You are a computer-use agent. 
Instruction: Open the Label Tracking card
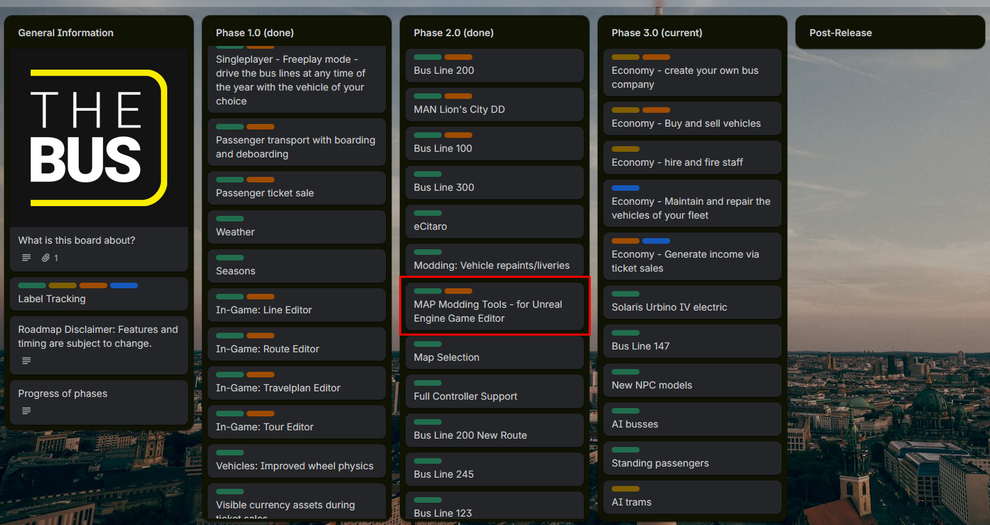point(99,294)
